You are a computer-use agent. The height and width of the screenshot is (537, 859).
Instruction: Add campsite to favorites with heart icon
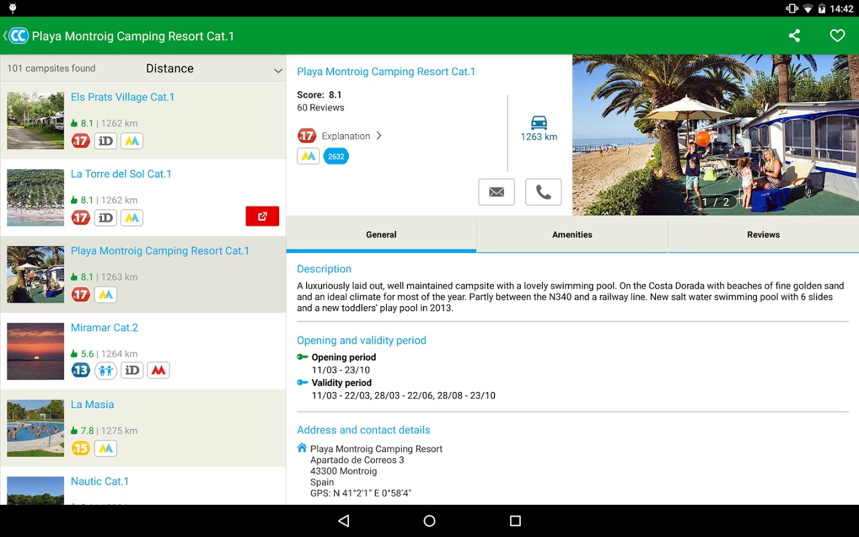pos(838,36)
